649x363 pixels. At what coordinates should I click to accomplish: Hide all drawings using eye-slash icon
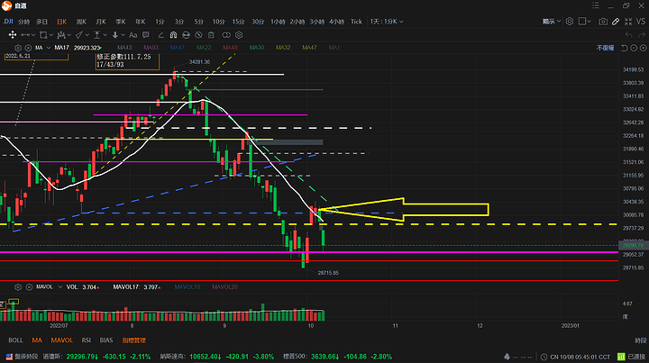(x=198, y=35)
